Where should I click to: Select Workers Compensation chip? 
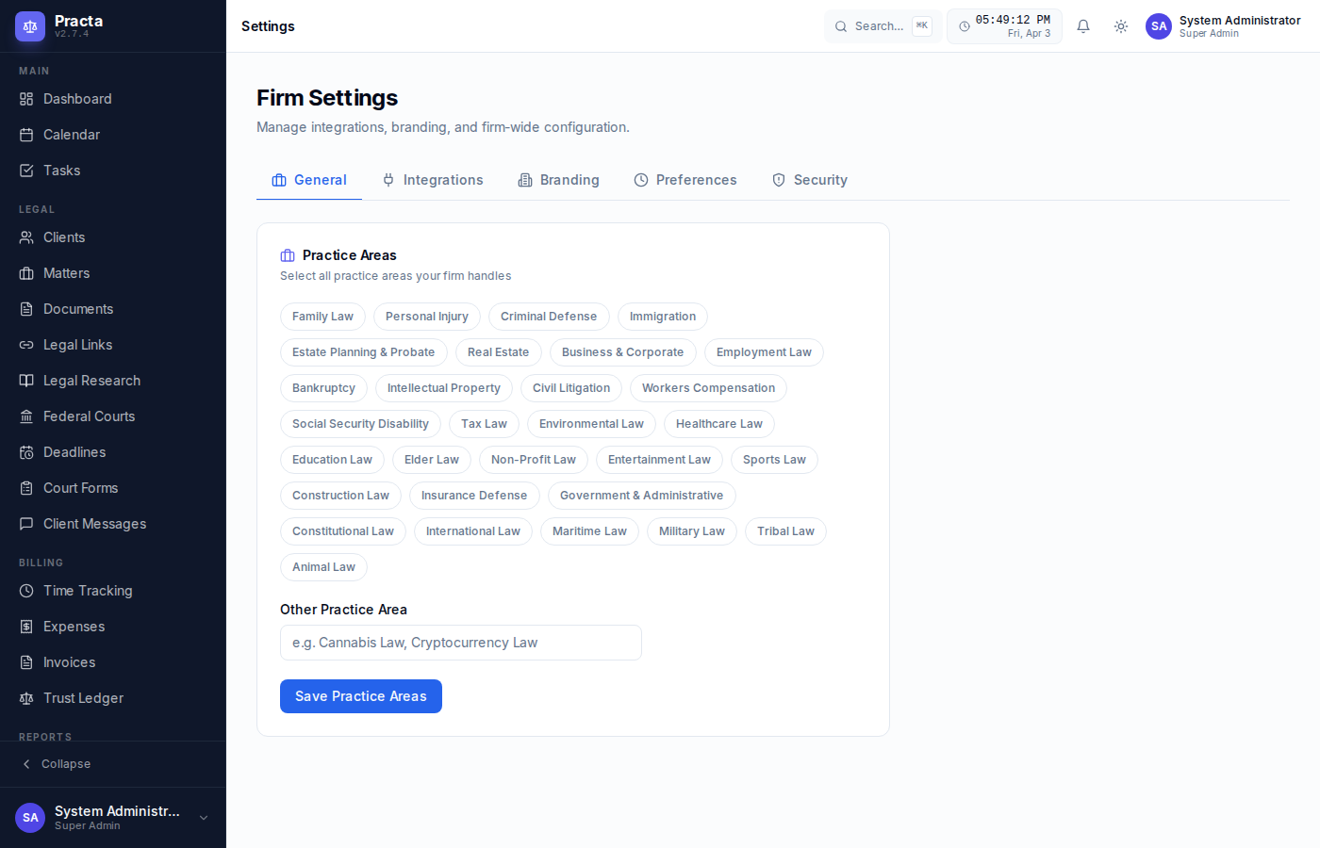click(x=708, y=388)
